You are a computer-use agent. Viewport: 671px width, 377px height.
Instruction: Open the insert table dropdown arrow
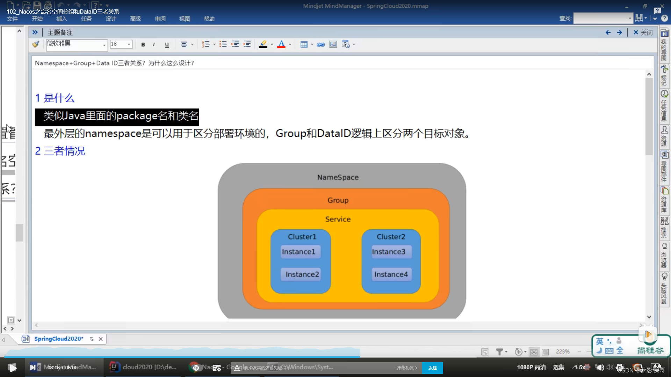312,44
